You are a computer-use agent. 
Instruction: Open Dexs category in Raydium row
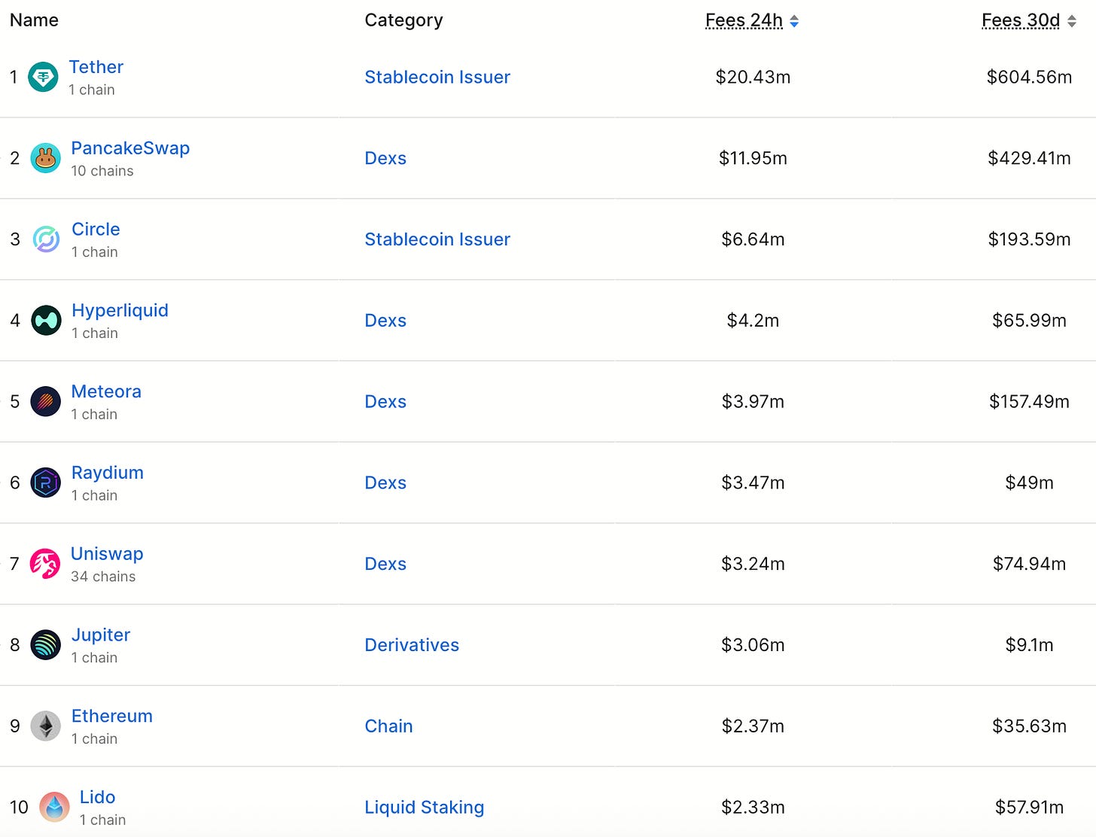point(385,482)
